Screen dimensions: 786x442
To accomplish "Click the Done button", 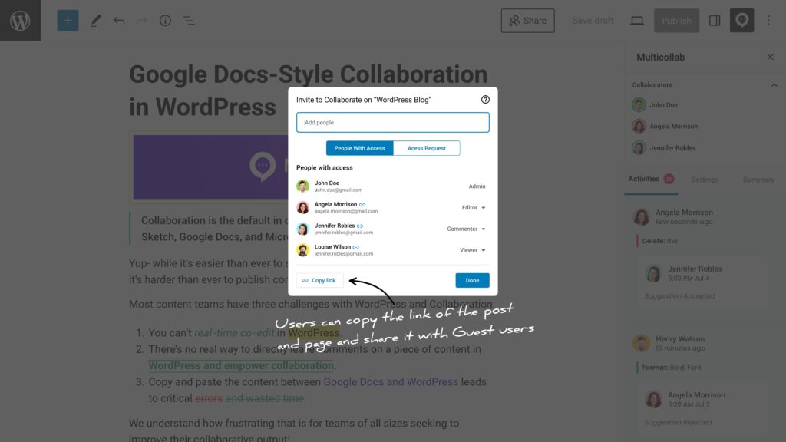I will (x=472, y=280).
